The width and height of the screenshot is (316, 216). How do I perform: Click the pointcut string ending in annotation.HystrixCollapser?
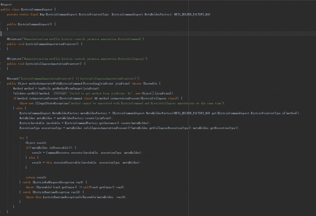click(x=84, y=59)
